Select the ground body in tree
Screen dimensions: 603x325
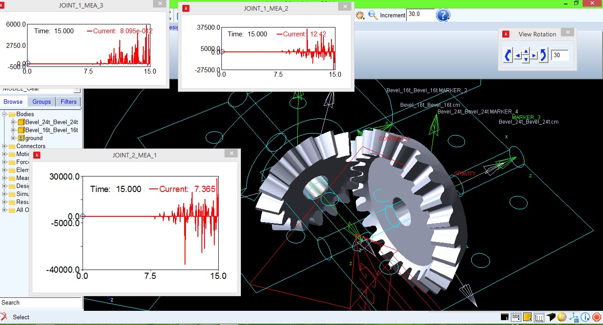pyautogui.click(x=34, y=138)
